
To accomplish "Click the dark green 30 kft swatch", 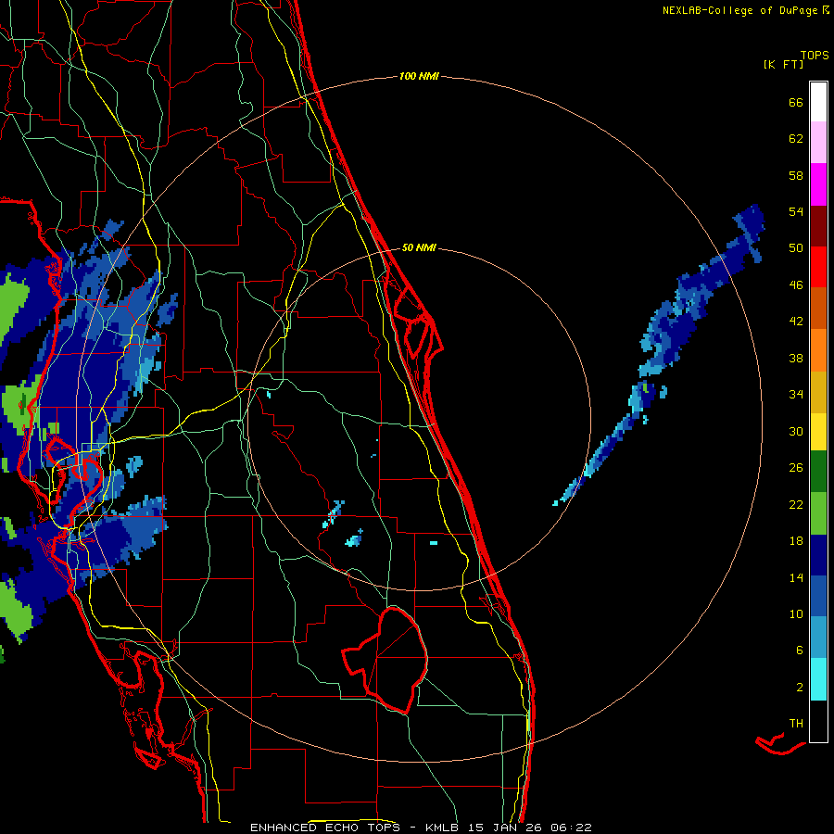I will click(818, 472).
